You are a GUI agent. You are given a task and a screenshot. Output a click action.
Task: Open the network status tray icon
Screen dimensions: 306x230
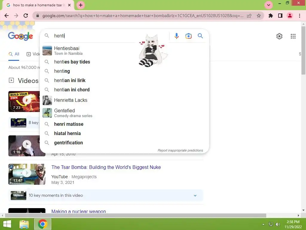pos(271,224)
